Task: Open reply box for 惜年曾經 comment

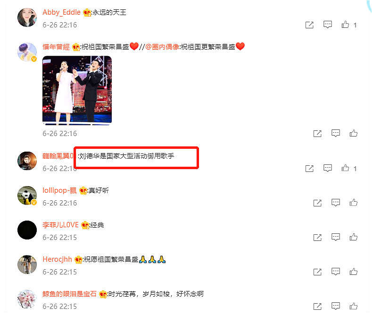Action: pyautogui.click(x=336, y=133)
